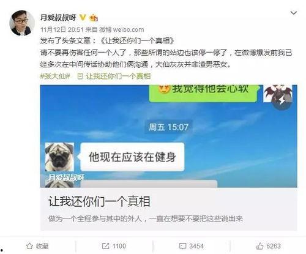Viewport: 306px width, 254px height.
Task: Like the post with thumbs-up 6263
Action: (259, 246)
